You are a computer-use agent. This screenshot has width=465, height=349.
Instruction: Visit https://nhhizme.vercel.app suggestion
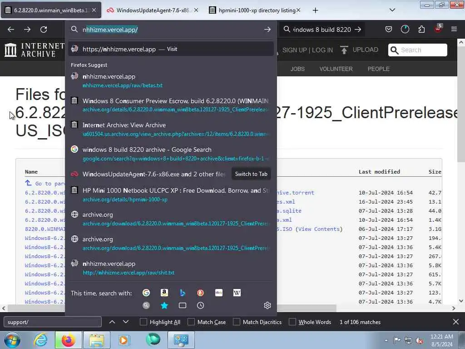tap(171, 49)
